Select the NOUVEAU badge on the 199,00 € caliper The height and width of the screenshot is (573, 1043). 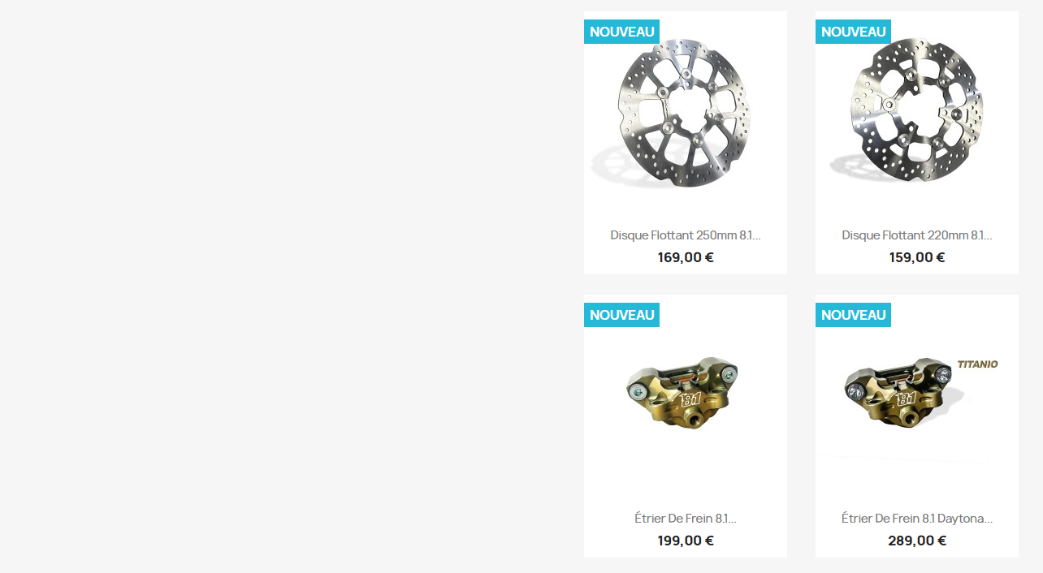621,315
